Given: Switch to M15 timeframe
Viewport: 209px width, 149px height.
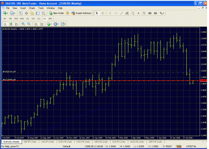Looking at the screenshot, I should [x=16, y=19].
